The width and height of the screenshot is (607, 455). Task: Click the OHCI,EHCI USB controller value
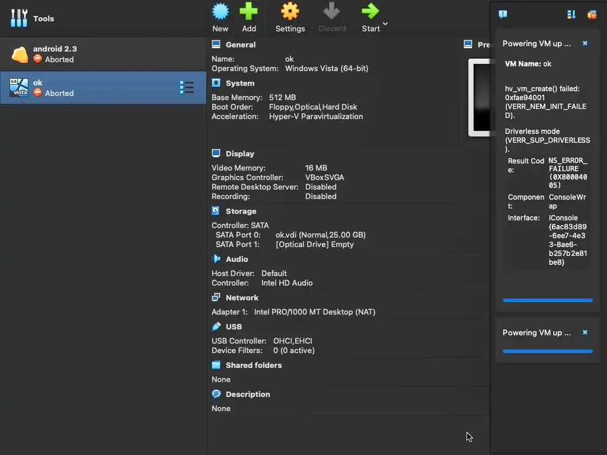point(293,341)
